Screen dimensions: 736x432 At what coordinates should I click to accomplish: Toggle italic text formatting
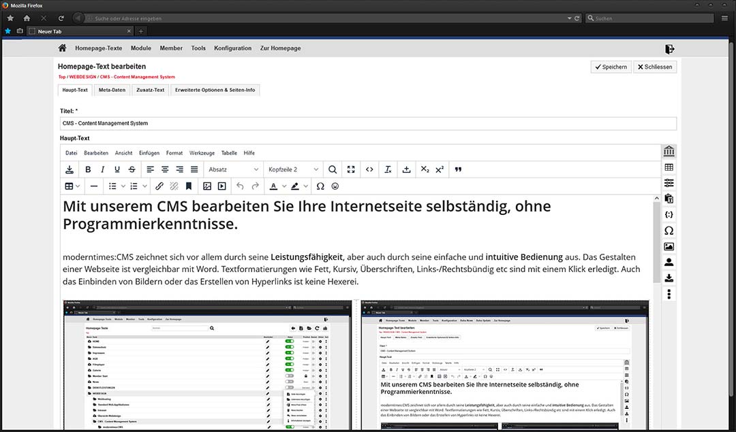coord(103,169)
